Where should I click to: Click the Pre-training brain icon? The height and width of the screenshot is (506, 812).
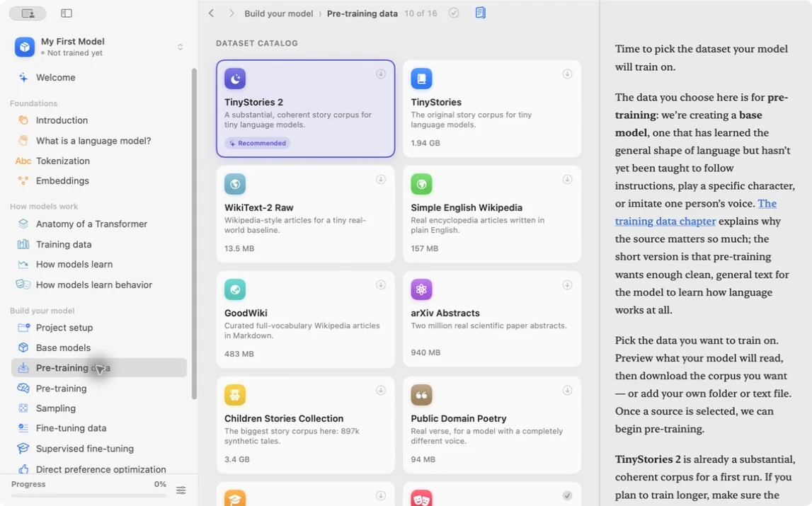23,388
